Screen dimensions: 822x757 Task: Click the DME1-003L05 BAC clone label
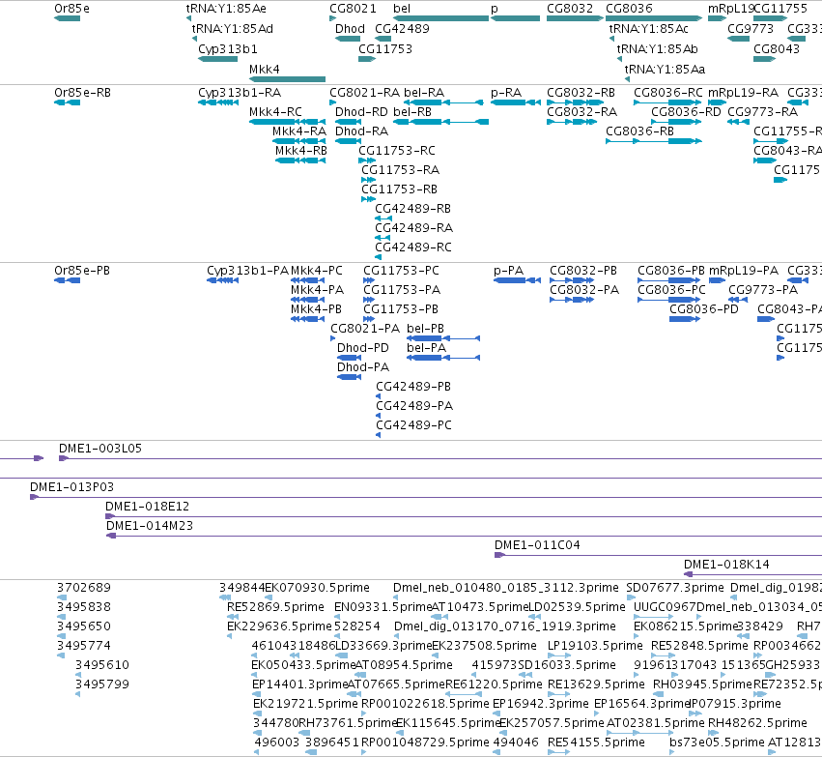[100, 449]
